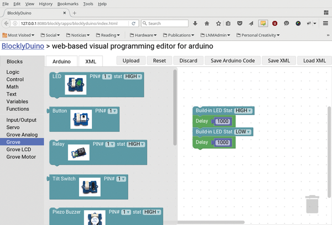Screen dimensions: 332x225
Task: Open the File menu
Action: point(6,4)
